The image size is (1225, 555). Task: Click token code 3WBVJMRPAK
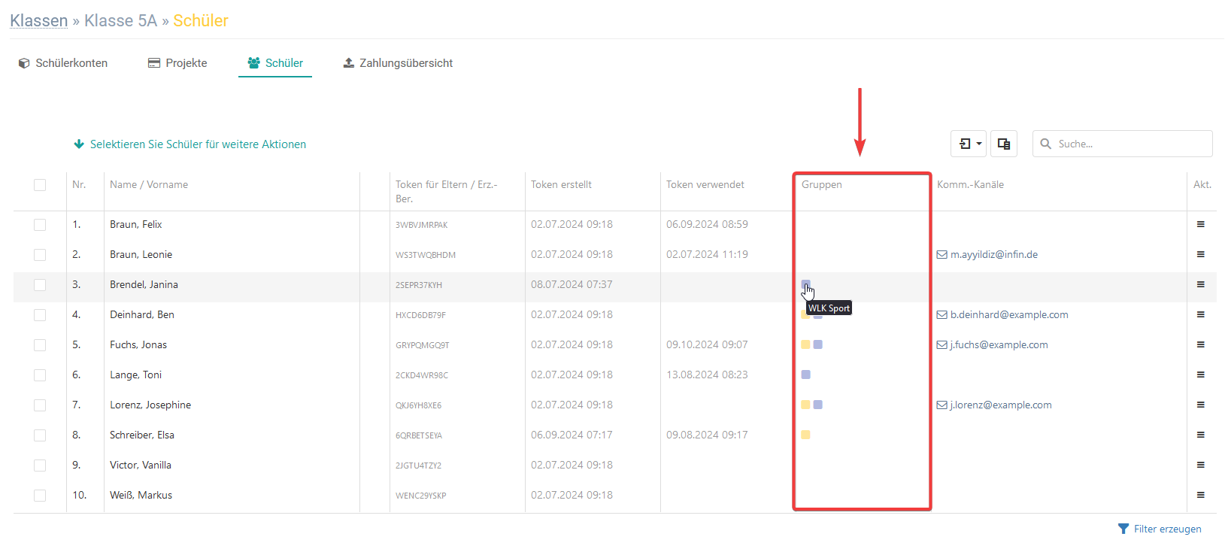tap(421, 225)
